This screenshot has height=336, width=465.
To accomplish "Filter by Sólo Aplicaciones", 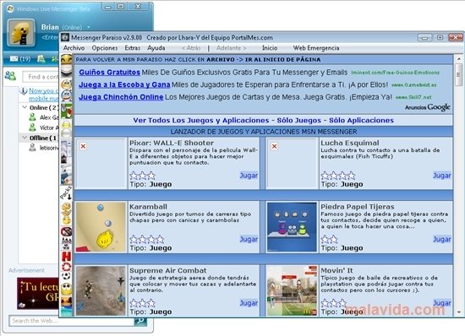I will click(361, 121).
